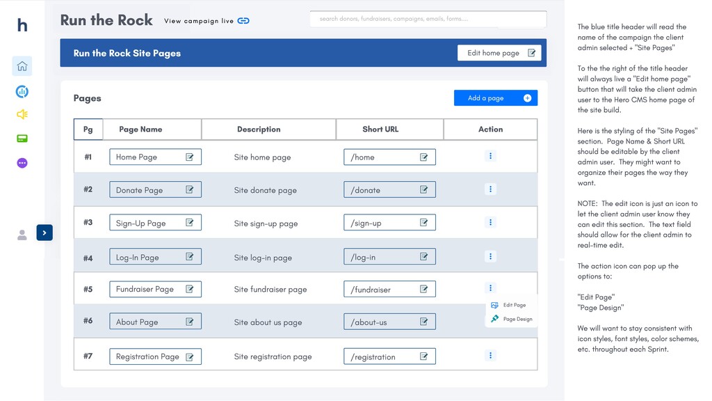Click the 'Site registration page' description text
This screenshot has width=712, height=401.
click(273, 357)
